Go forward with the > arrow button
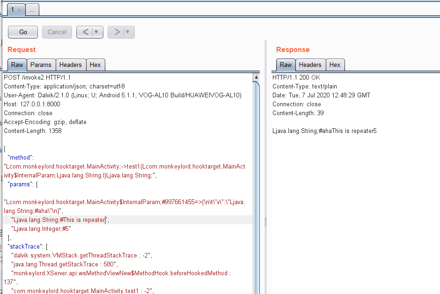 pos(117,32)
